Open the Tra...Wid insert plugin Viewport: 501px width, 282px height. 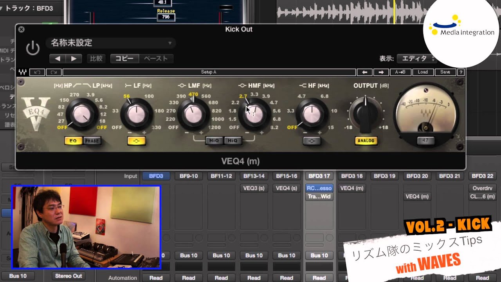(x=319, y=197)
